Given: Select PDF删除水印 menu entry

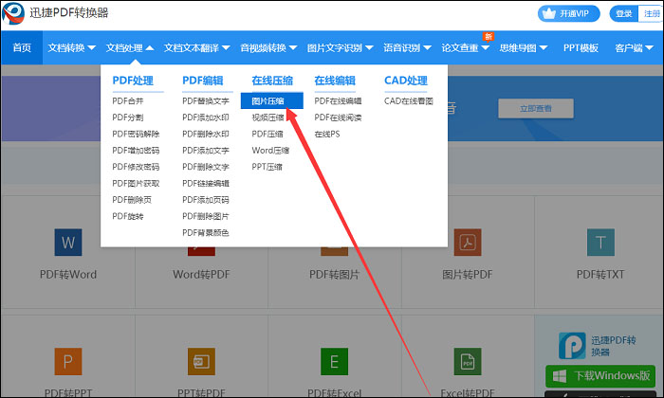Looking at the screenshot, I should point(206,134).
